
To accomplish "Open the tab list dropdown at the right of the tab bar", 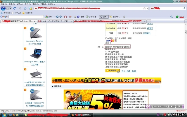I will (186, 21).
